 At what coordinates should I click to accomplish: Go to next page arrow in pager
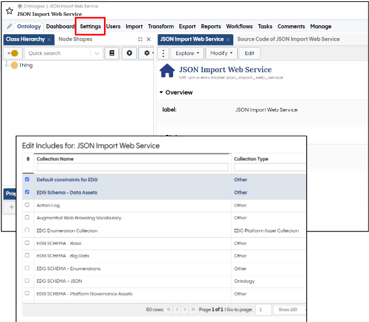pyautogui.click(x=185, y=309)
